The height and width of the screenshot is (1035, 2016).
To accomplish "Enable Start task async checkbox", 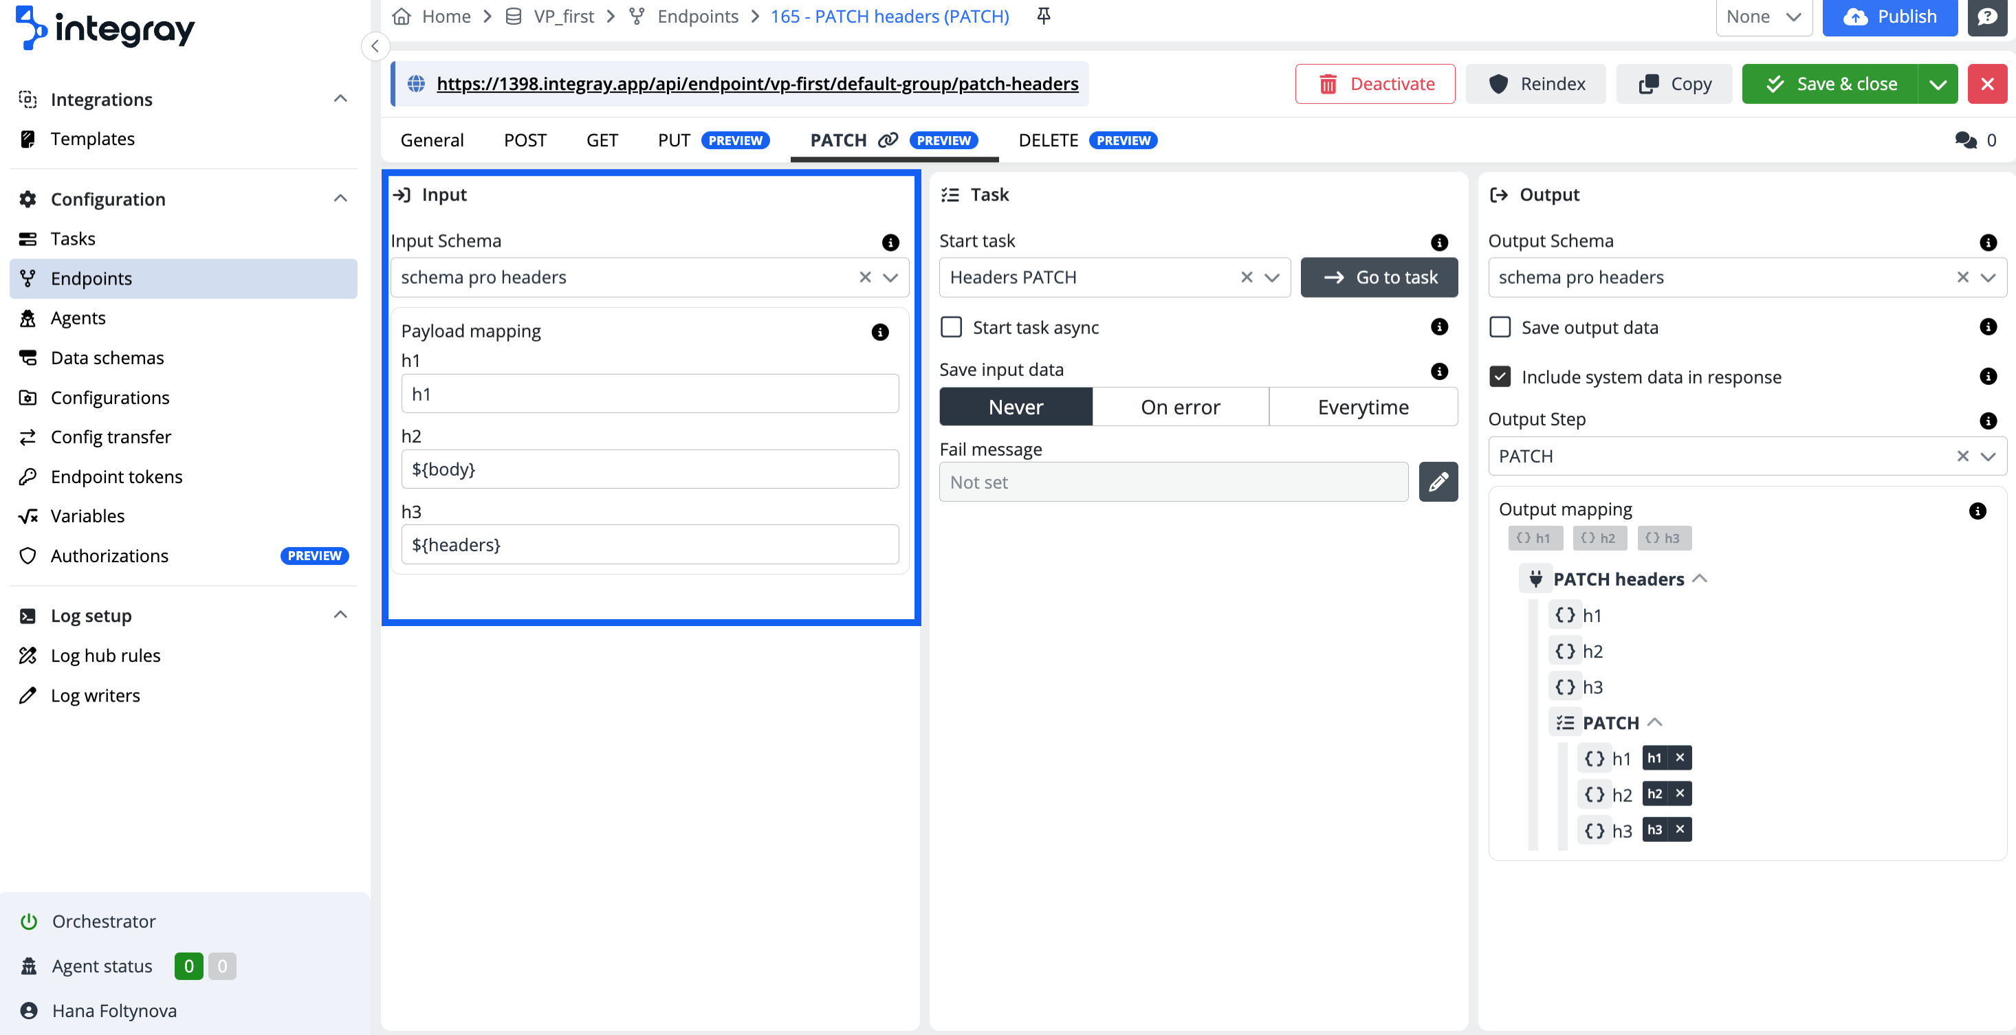I will (x=951, y=327).
